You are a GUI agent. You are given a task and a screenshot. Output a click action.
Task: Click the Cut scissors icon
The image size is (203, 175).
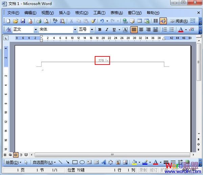pos(71,21)
